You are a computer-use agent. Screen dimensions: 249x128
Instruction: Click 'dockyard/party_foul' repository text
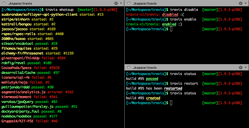point(21,111)
